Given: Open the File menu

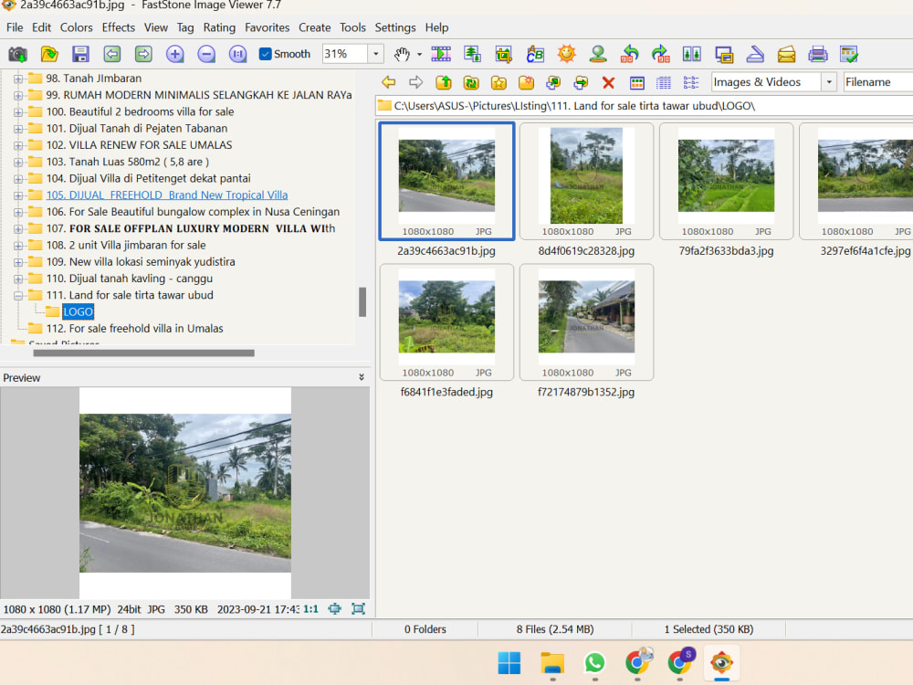Looking at the screenshot, I should pos(15,27).
